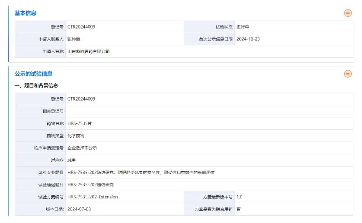Viewport: 362px width, 223px height.
Task: Click the 试验通俗题目 row label
Action: 51,185
